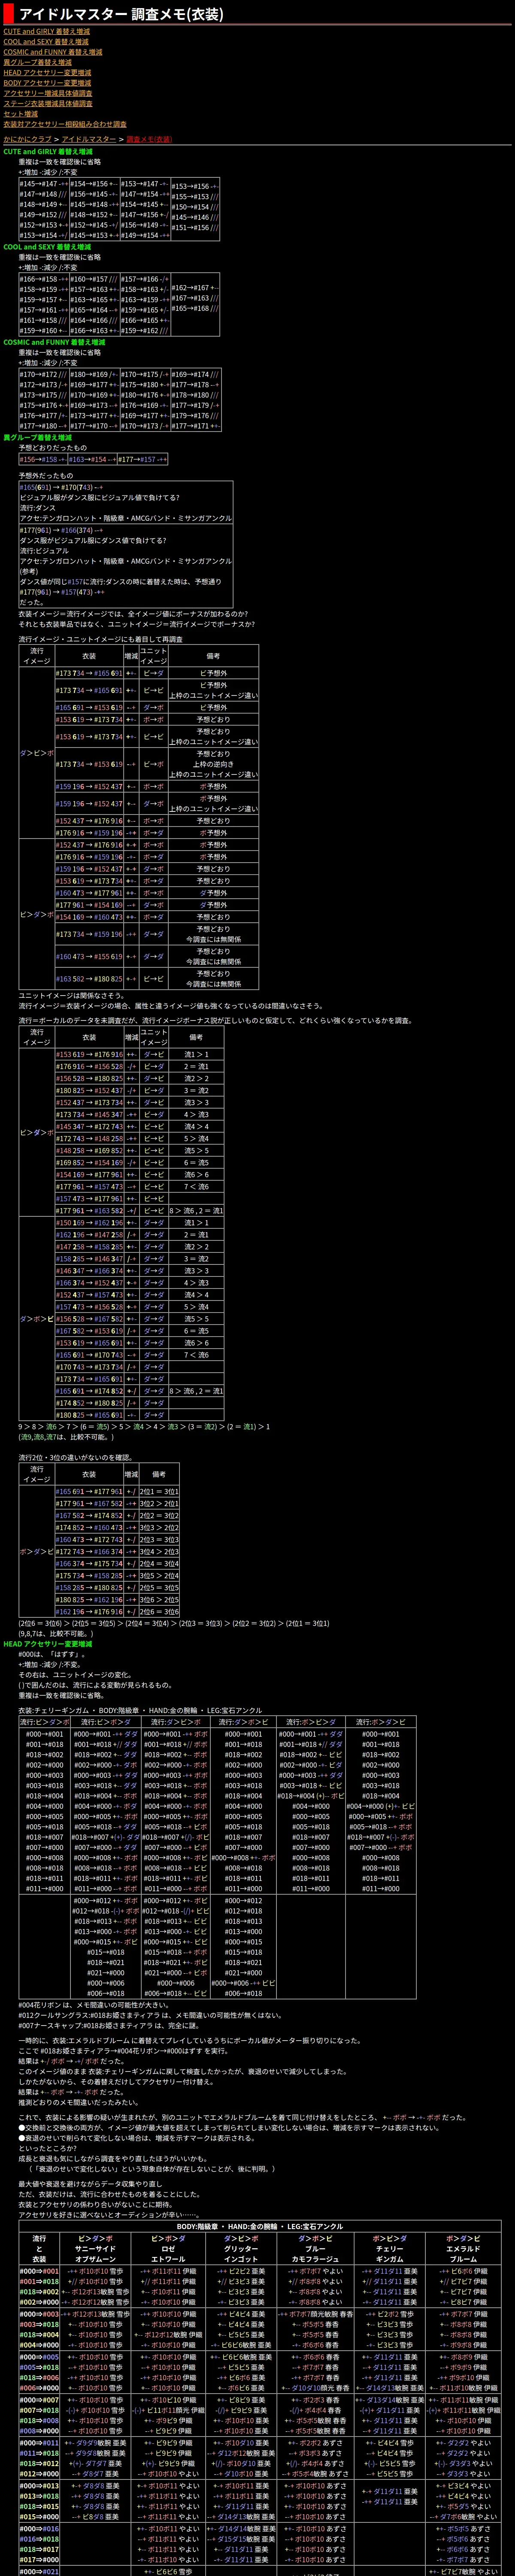Viewport: 515px width, 2576px height.
Task: Select the '#156→#158' cell under 予想どおりだったもの
Action: [x=43, y=459]
